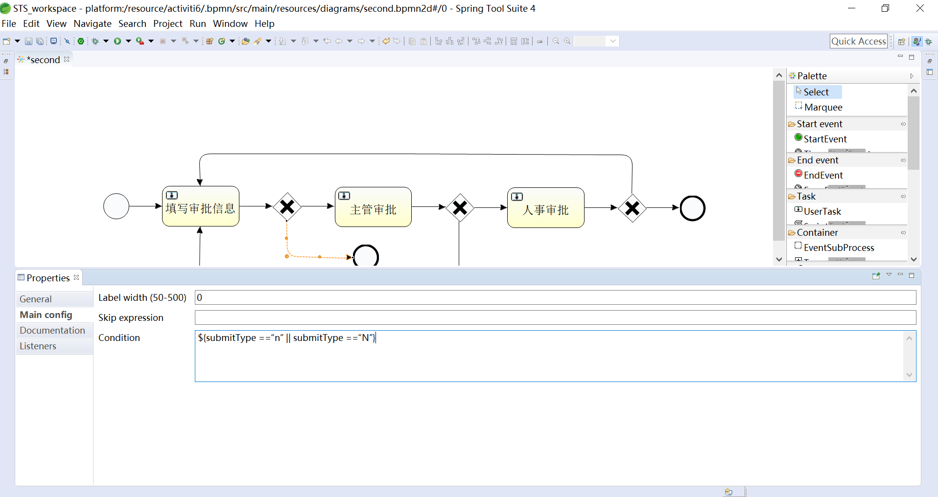Open the Run menu
This screenshot has width=938, height=497.
pyautogui.click(x=198, y=23)
